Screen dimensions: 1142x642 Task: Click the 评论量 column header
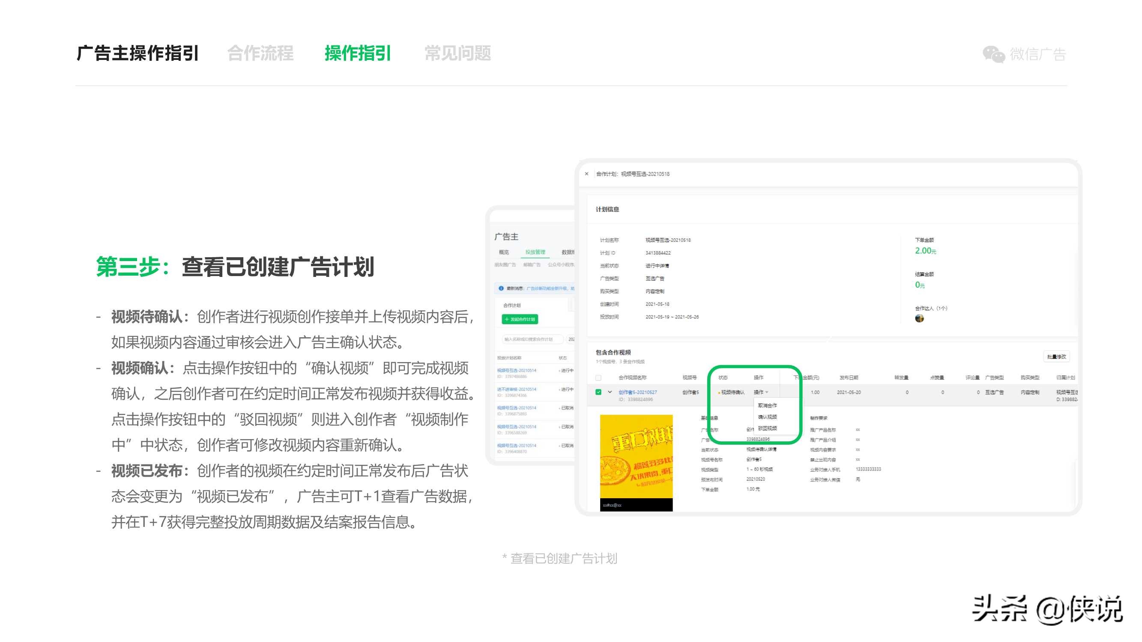point(972,377)
